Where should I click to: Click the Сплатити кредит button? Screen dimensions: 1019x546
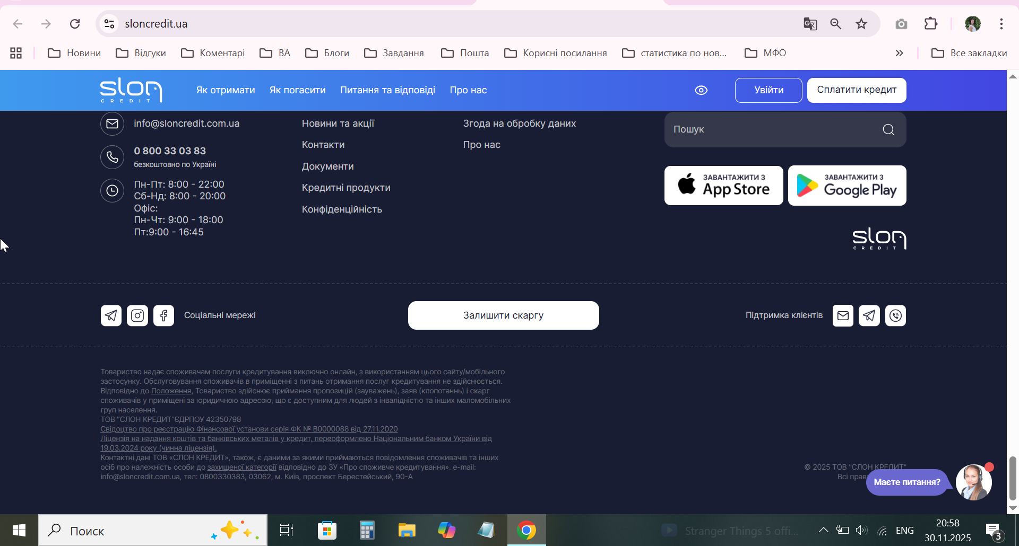[857, 90]
